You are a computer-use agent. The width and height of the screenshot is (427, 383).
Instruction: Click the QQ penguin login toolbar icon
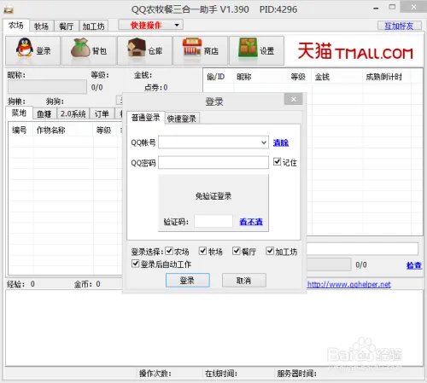click(x=33, y=50)
